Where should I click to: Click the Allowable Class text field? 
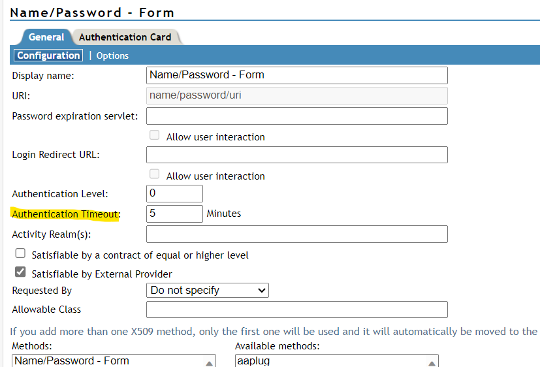pos(296,310)
